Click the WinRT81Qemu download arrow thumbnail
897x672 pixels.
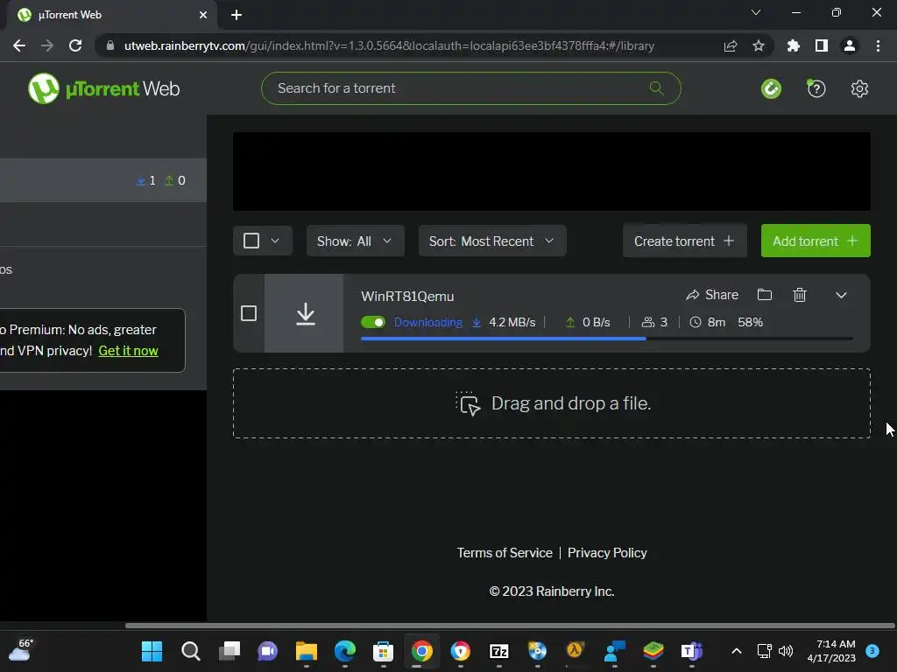(304, 313)
